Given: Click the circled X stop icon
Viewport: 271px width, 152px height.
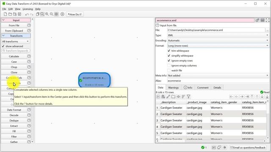Looking at the screenshot, I should [62, 14].
